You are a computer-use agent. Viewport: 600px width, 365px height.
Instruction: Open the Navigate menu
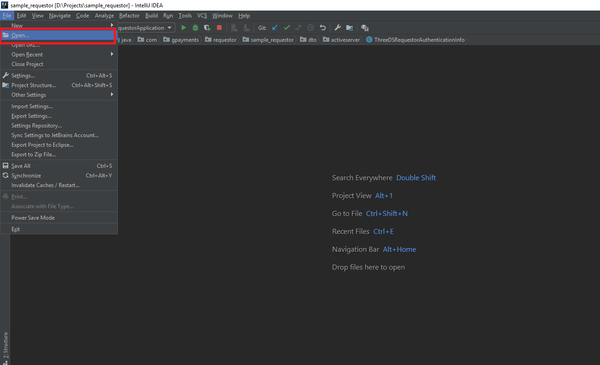[x=60, y=16]
